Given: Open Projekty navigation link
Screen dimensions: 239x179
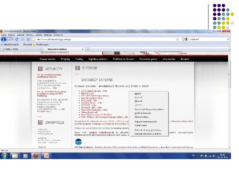Looking at the screenshot, I should pyautogui.click(x=65, y=59).
